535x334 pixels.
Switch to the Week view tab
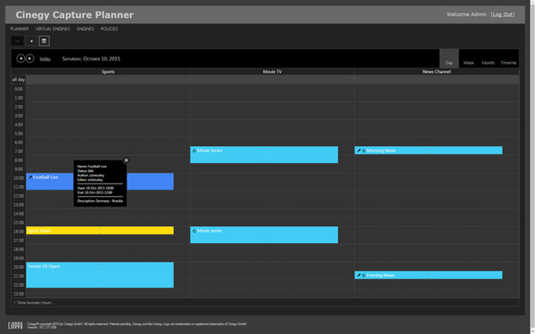(468, 62)
